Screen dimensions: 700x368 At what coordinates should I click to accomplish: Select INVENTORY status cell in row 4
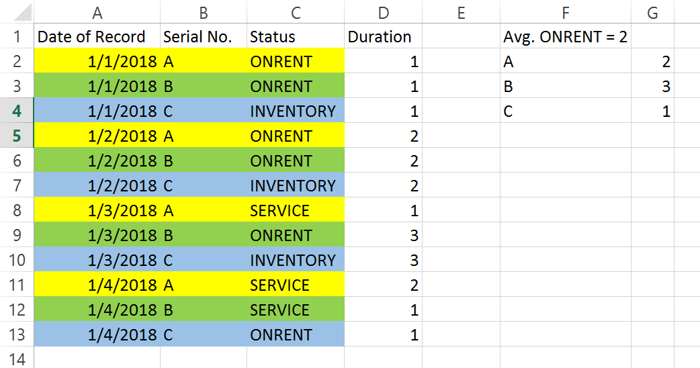tap(296, 111)
